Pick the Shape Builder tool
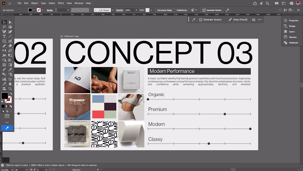Viewport: 303px width, 171px height. [4, 60]
